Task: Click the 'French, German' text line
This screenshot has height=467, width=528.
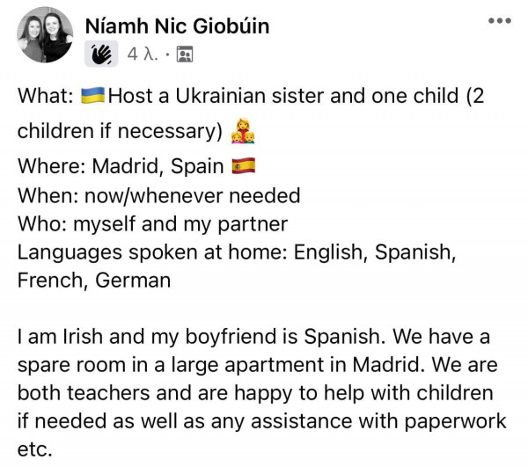Action: [x=93, y=281]
